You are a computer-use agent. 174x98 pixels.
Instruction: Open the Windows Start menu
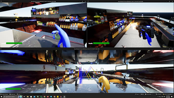point(1,97)
